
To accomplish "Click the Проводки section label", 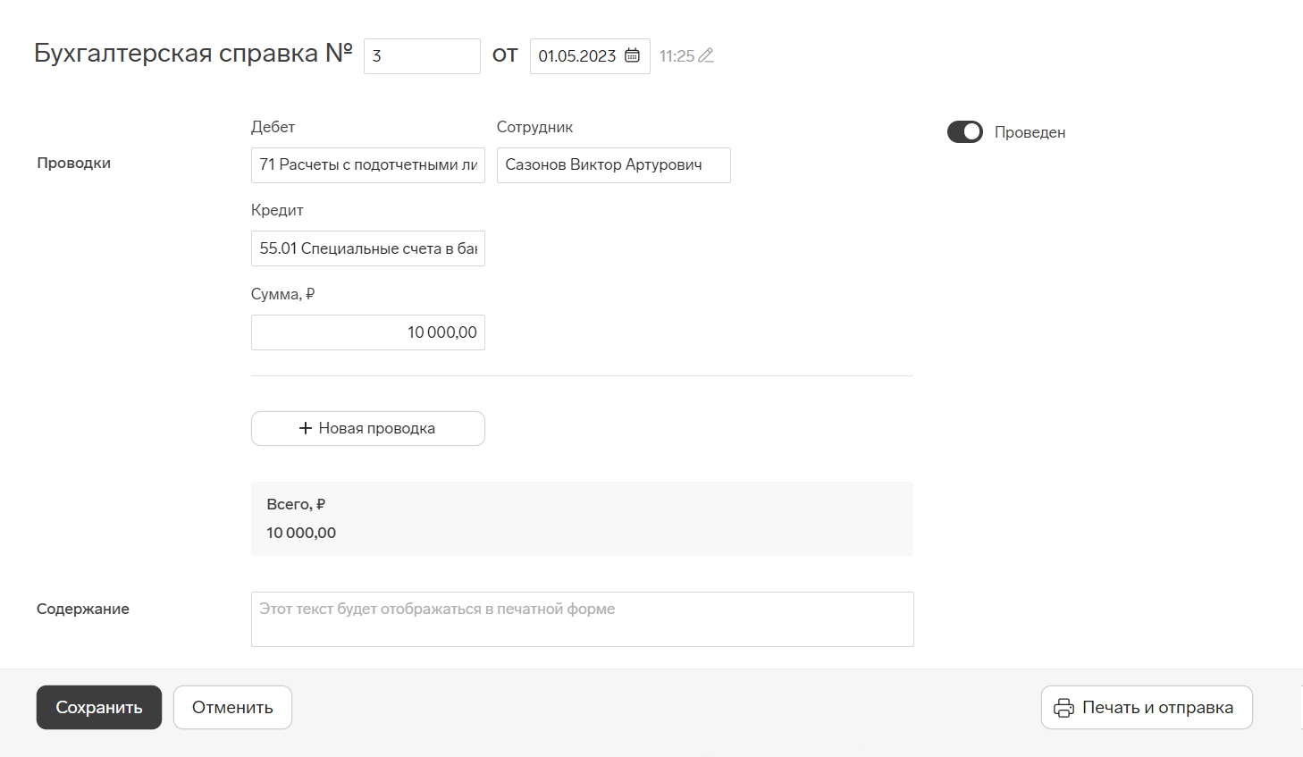I will point(74,163).
